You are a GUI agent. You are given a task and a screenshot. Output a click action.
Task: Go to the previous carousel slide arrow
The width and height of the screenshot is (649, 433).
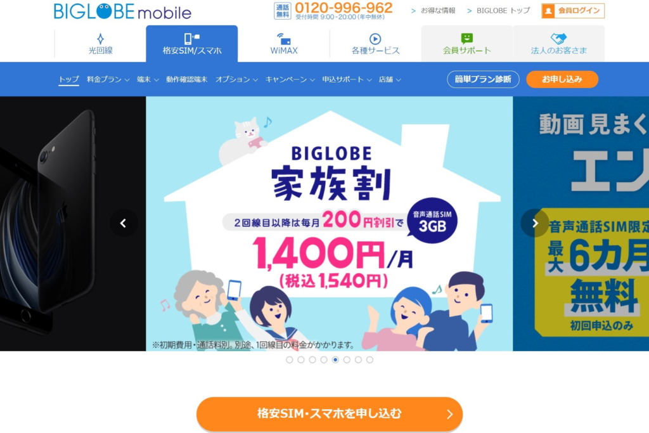tap(124, 223)
